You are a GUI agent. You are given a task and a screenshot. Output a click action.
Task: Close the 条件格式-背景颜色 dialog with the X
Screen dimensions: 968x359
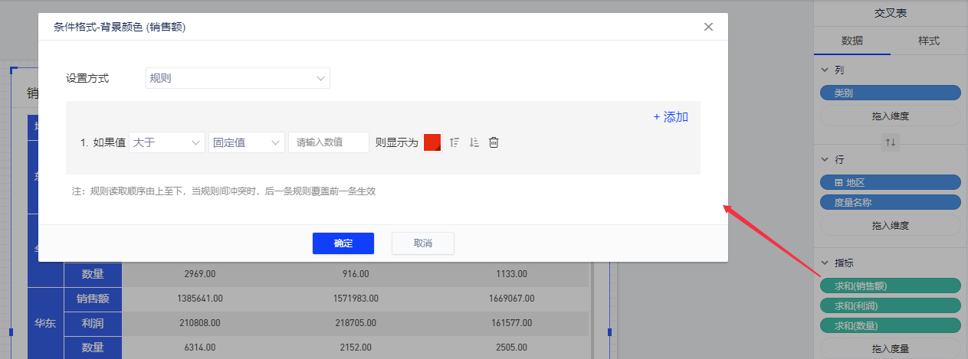(708, 27)
